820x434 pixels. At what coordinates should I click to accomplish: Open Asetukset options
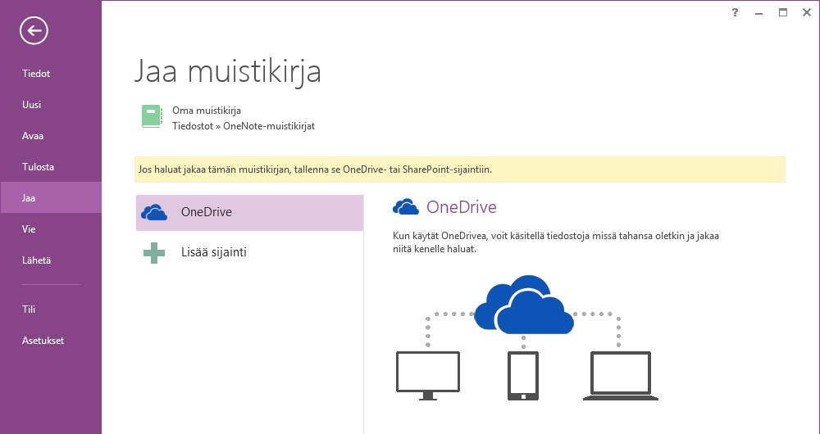point(43,341)
